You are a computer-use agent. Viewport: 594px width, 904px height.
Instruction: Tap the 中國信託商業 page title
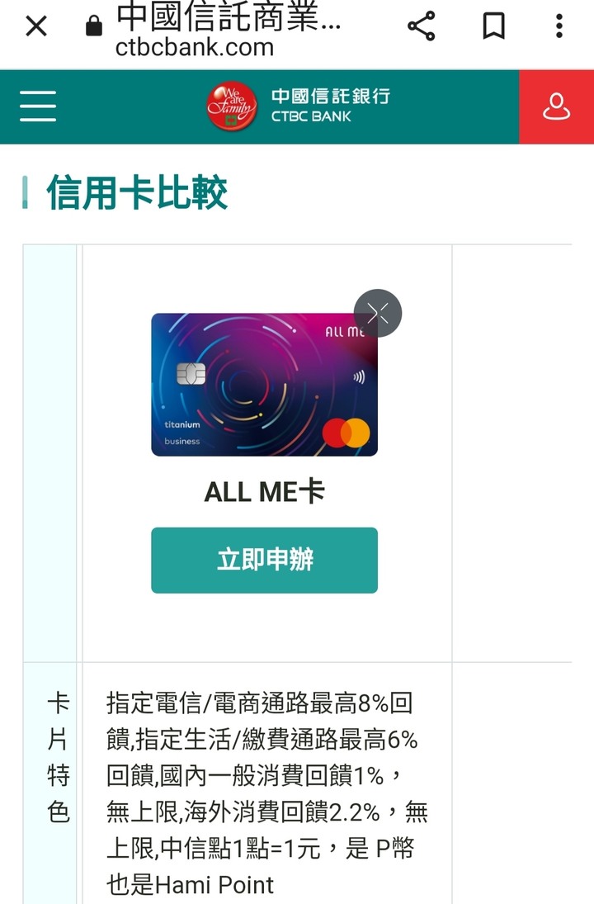[x=229, y=17]
